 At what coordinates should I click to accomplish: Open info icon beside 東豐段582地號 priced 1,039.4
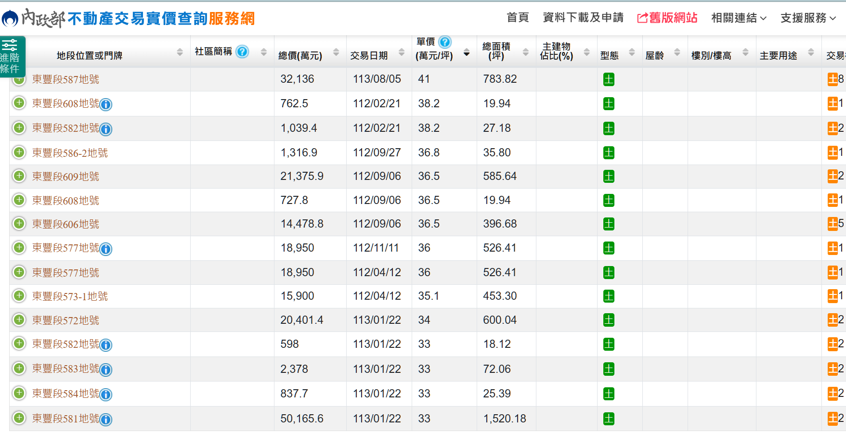(x=106, y=129)
